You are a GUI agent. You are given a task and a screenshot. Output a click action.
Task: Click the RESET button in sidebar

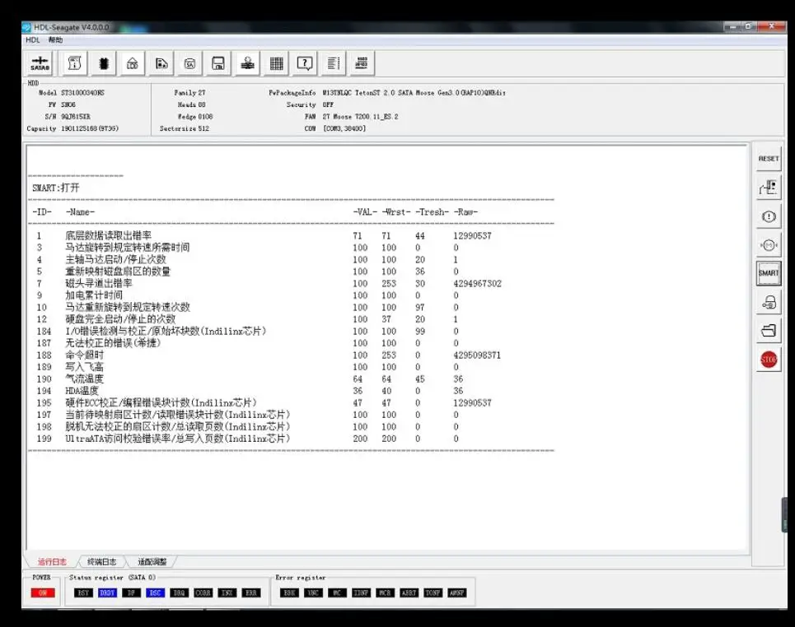point(769,159)
